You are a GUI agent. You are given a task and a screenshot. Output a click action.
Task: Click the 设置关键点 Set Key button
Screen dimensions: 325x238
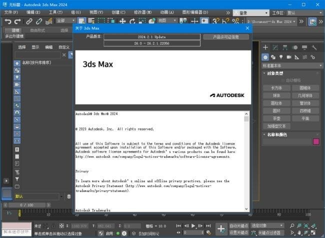point(239,232)
